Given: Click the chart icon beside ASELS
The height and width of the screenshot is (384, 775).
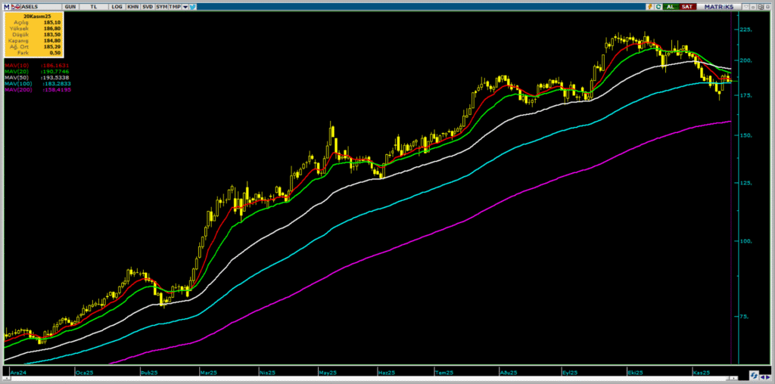Looking at the screenshot, I should 14,6.
